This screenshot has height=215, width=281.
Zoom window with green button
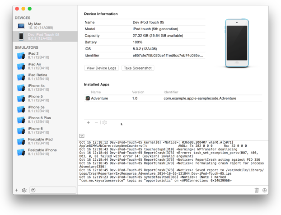(x=29, y=9)
